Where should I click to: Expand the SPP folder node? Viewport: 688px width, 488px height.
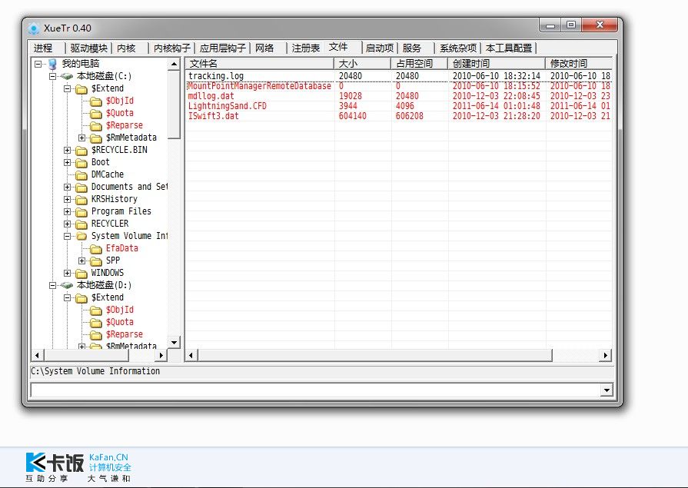coord(81,261)
